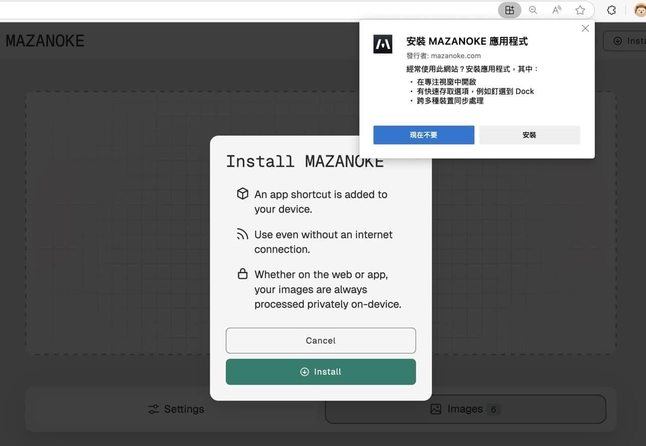646x446 pixels.
Task: Click the MAZANOKE header title
Action: pyautogui.click(x=45, y=41)
